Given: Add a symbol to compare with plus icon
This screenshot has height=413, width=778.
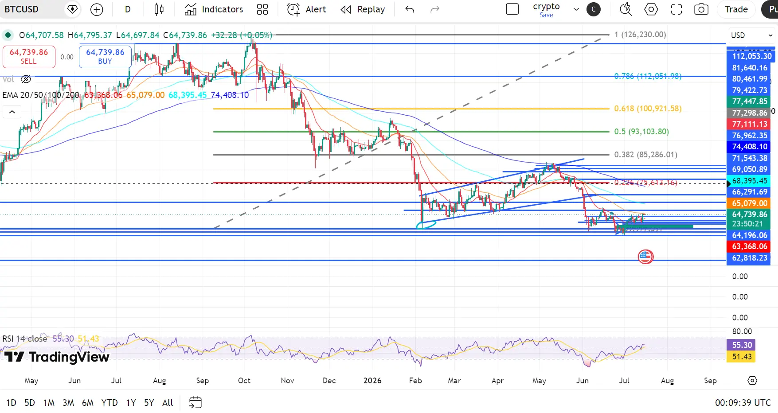Looking at the screenshot, I should pyautogui.click(x=97, y=9).
